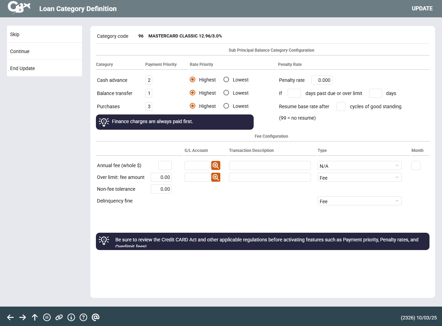This screenshot has width=442, height=326.
Task: Choose Continue in the left menu
Action: pos(44,51)
